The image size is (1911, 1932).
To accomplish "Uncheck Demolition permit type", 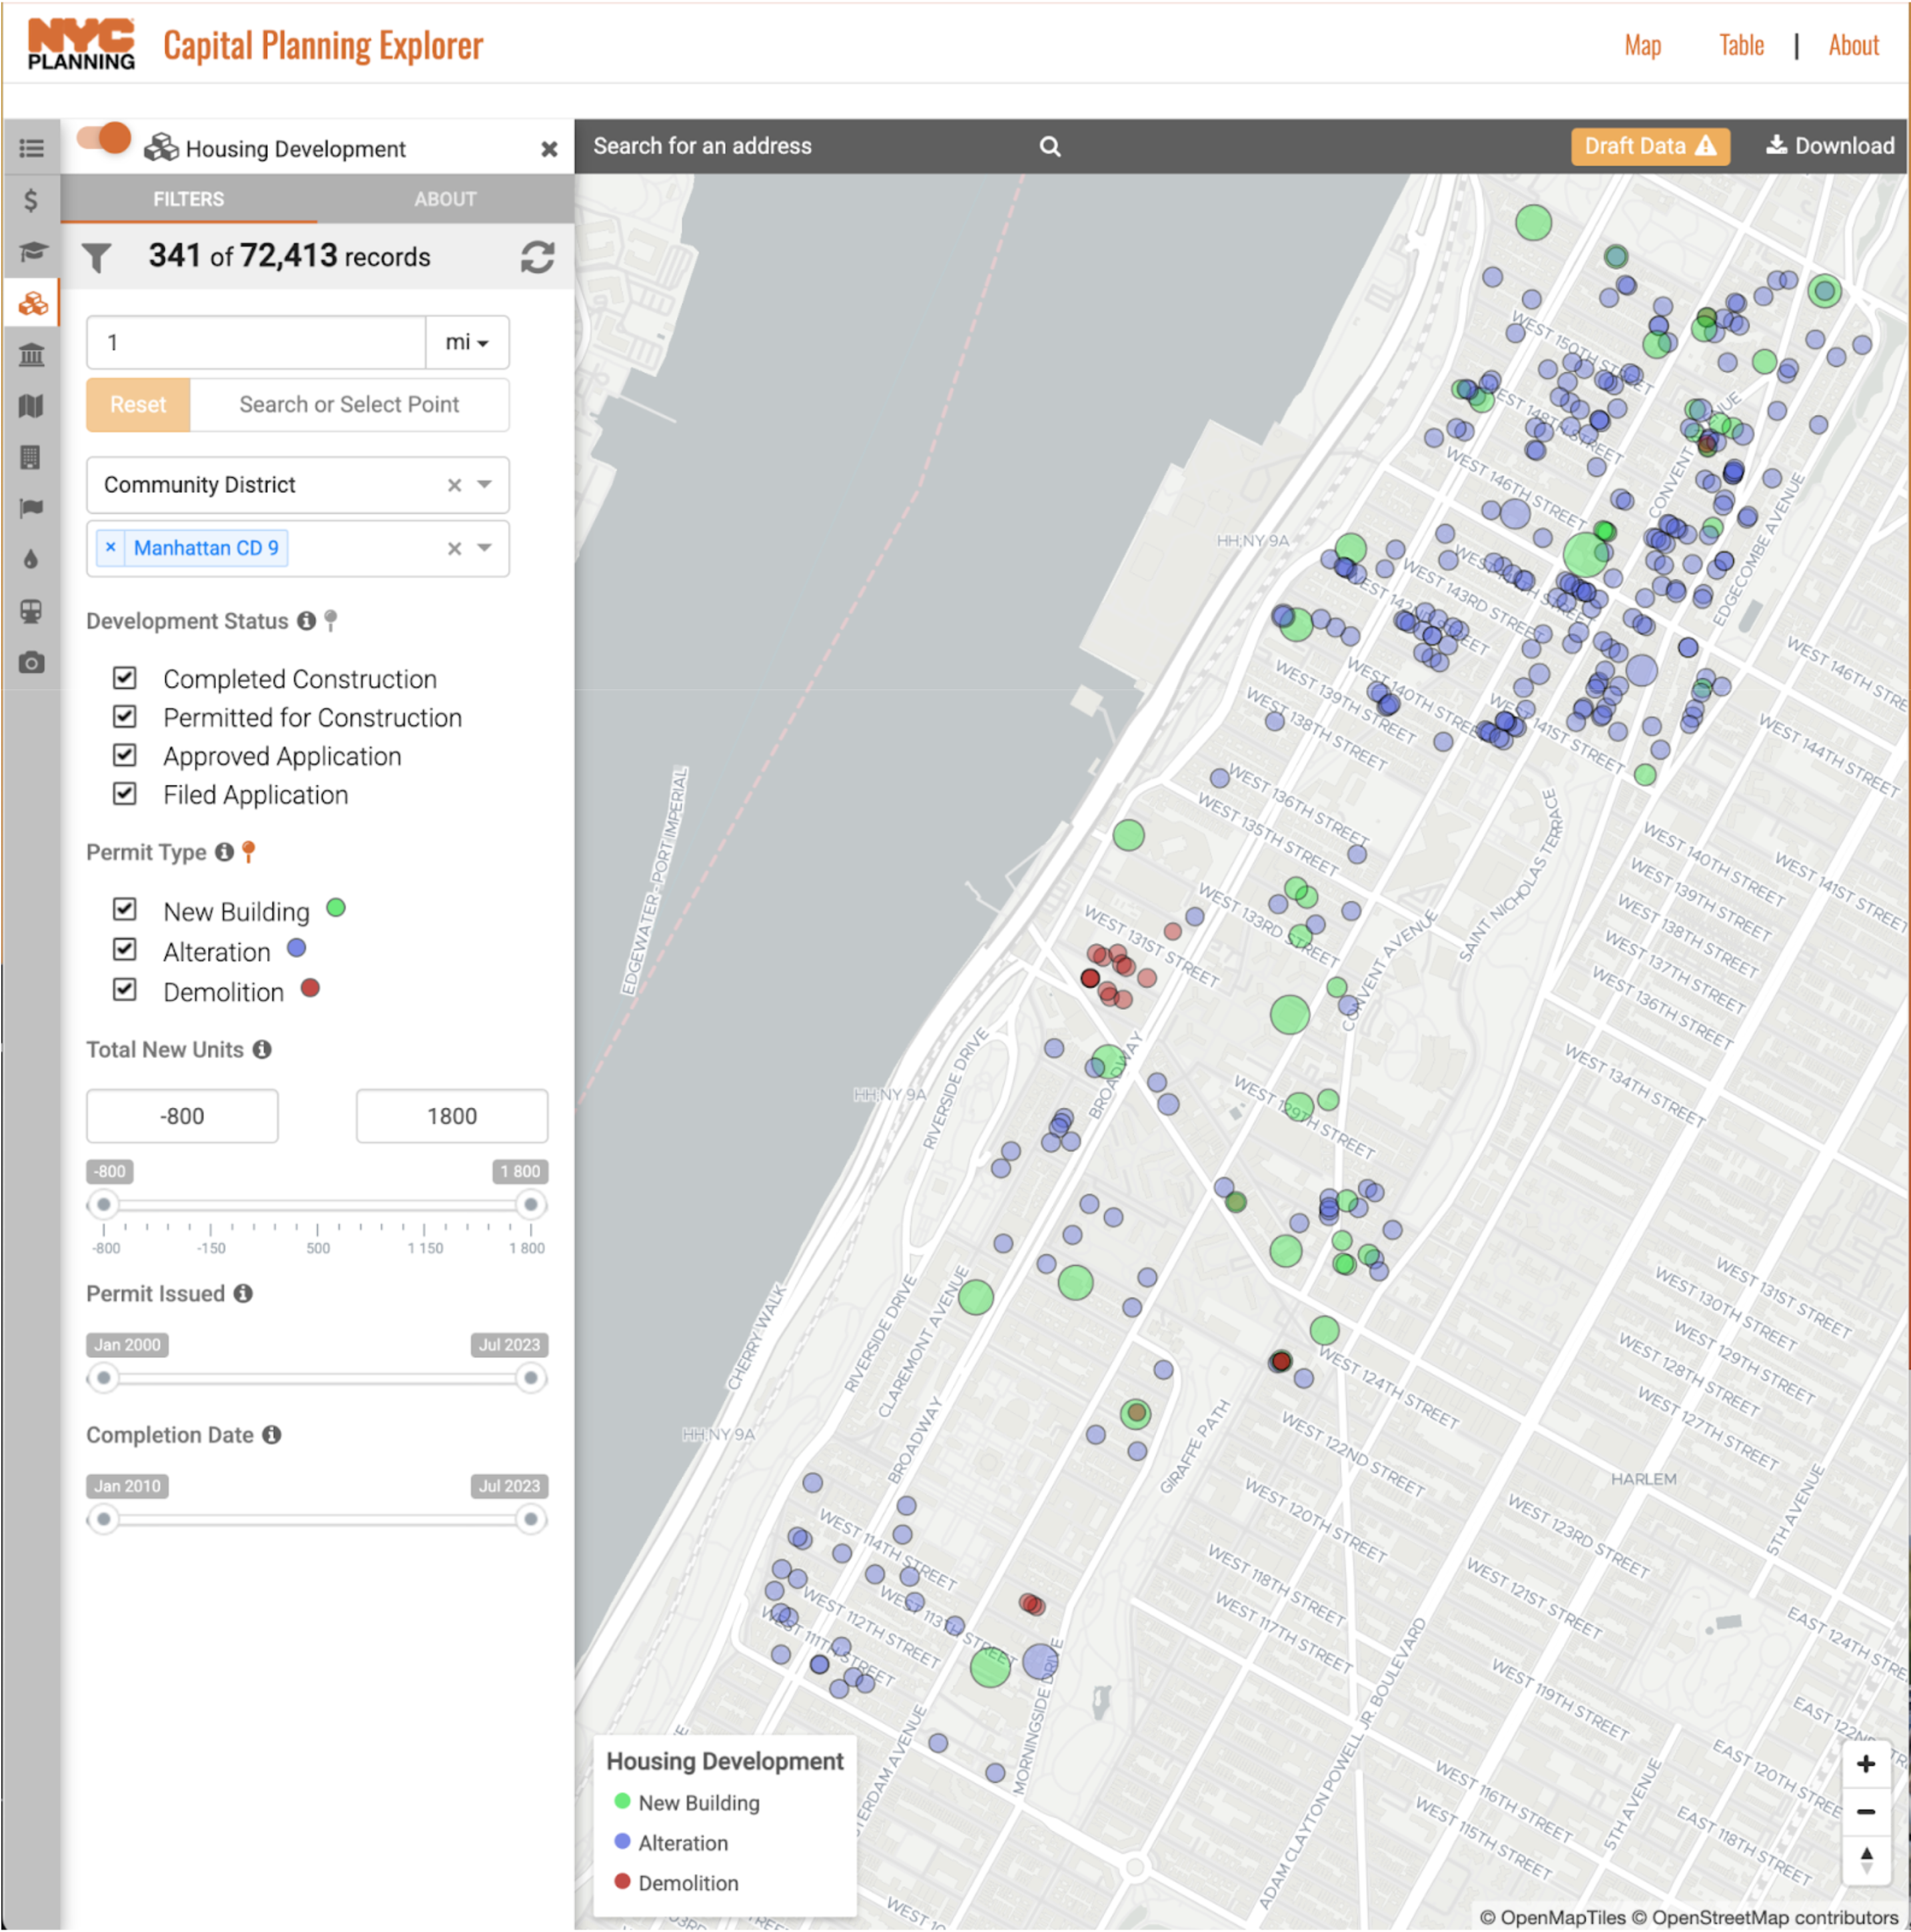I will pyautogui.click(x=124, y=990).
